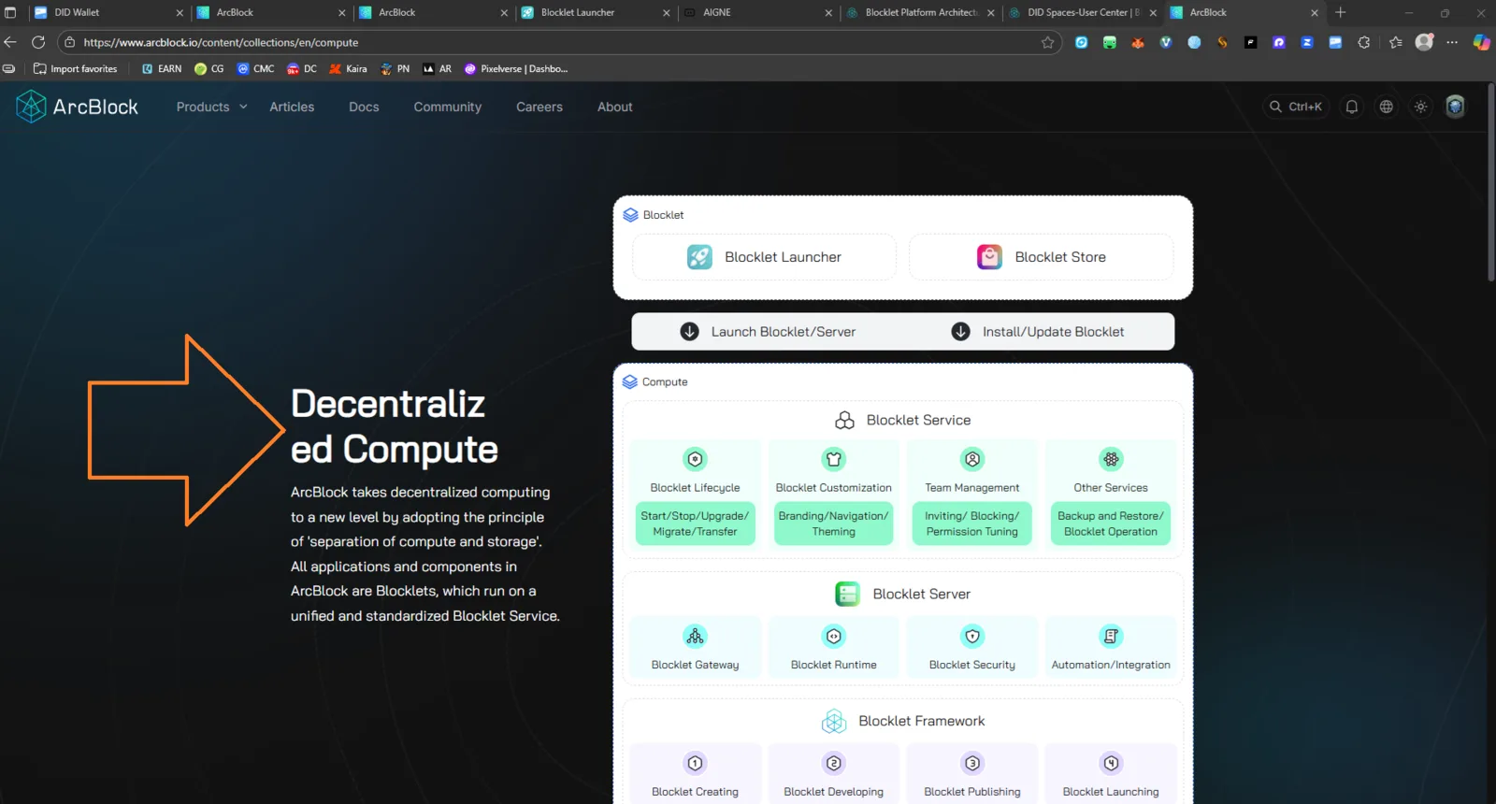Screen dimensions: 1496x804
Task: Open the Ctrl+K search box
Action: [x=1295, y=107]
